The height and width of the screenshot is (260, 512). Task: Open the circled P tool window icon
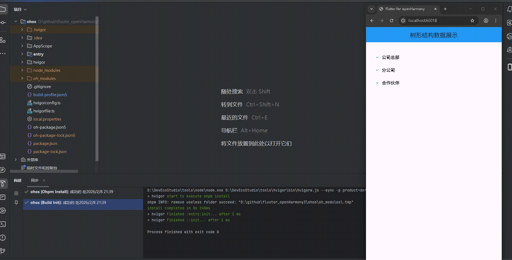pos(3,170)
